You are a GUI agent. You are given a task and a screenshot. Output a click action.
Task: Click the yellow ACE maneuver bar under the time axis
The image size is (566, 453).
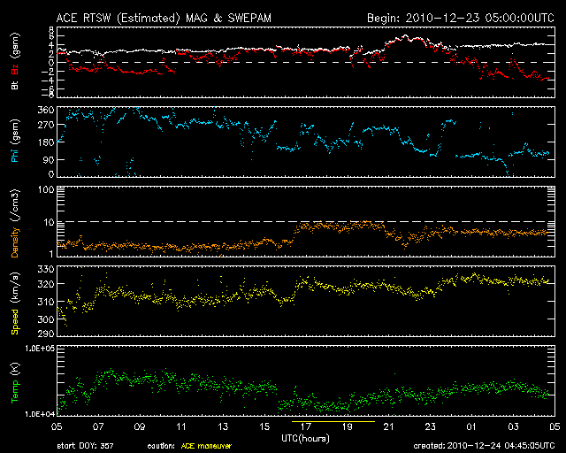pyautogui.click(x=333, y=421)
